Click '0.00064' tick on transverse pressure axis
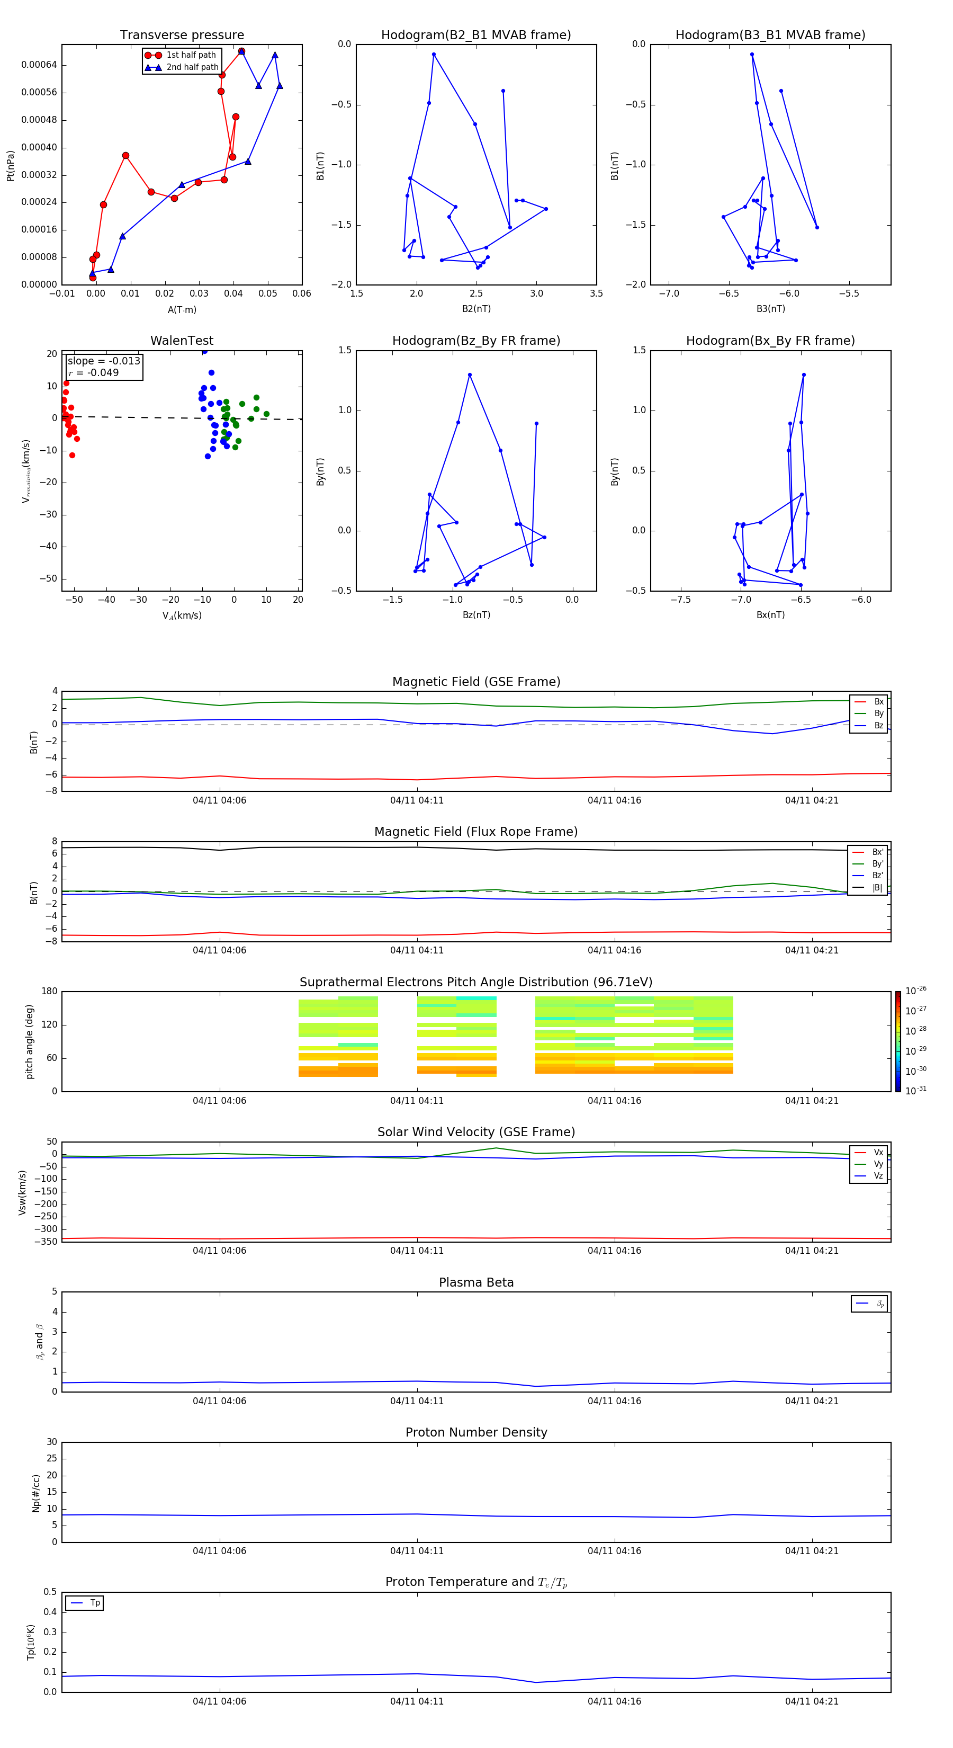Image resolution: width=953 pixels, height=1748 pixels. [39, 65]
